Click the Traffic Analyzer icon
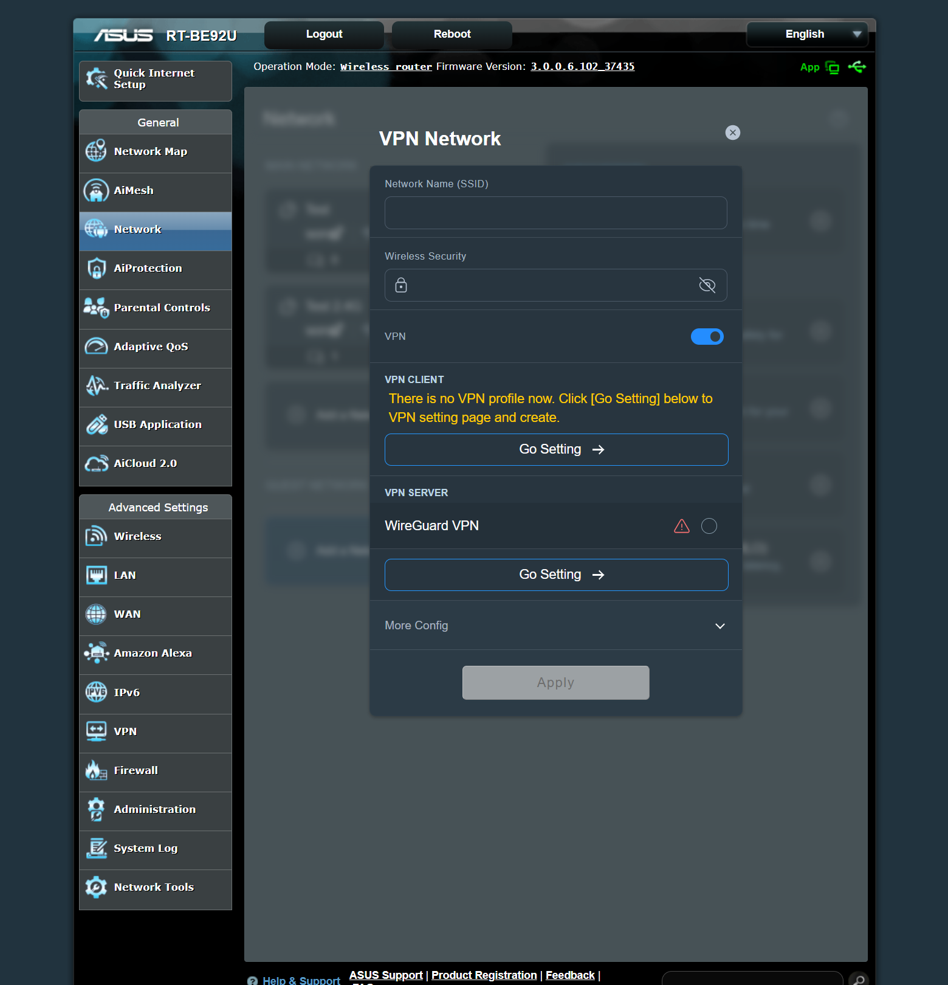This screenshot has width=948, height=985. (96, 385)
